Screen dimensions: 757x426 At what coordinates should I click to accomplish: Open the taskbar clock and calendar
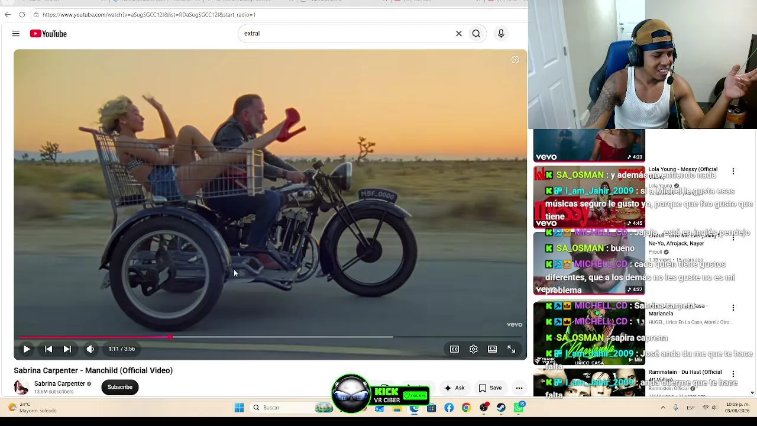coord(739,408)
